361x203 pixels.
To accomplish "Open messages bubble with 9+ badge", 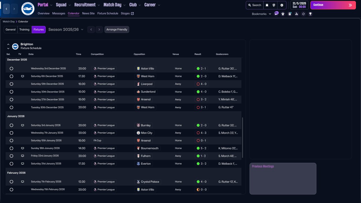I will (x=276, y=14).
